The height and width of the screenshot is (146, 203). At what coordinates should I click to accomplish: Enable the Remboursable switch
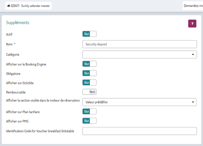tap(89, 92)
